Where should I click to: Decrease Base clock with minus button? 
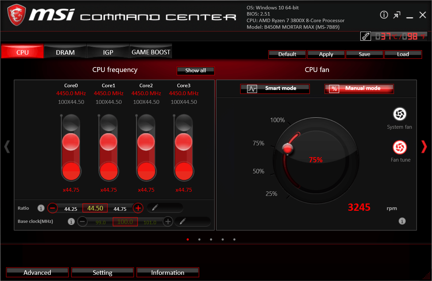pyautogui.click(x=82, y=221)
